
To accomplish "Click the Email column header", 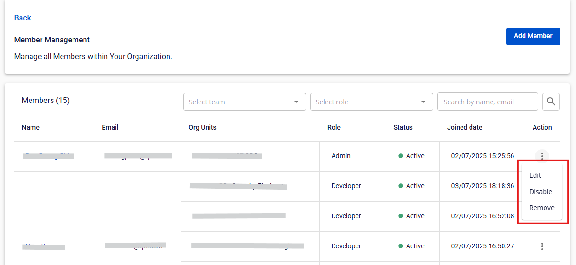I will pos(110,127).
